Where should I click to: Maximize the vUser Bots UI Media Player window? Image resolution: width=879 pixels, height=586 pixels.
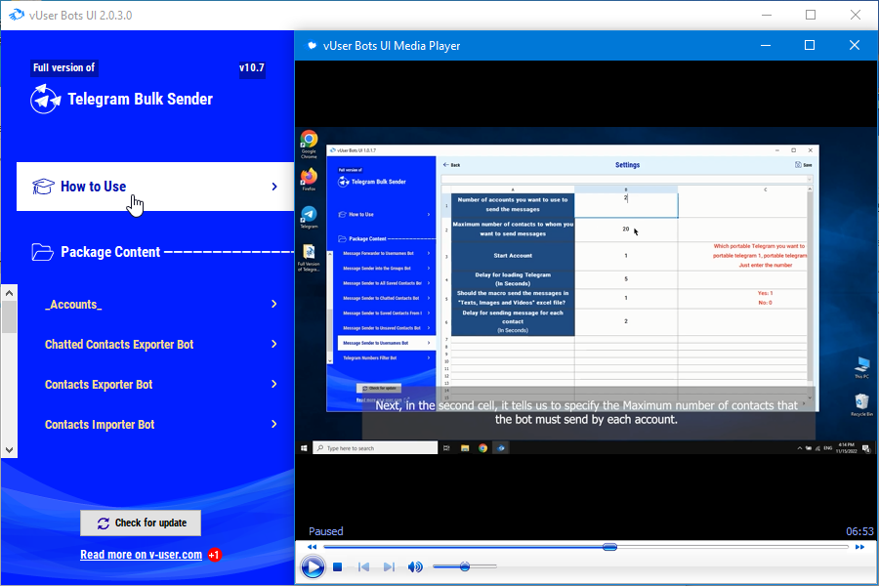(810, 45)
